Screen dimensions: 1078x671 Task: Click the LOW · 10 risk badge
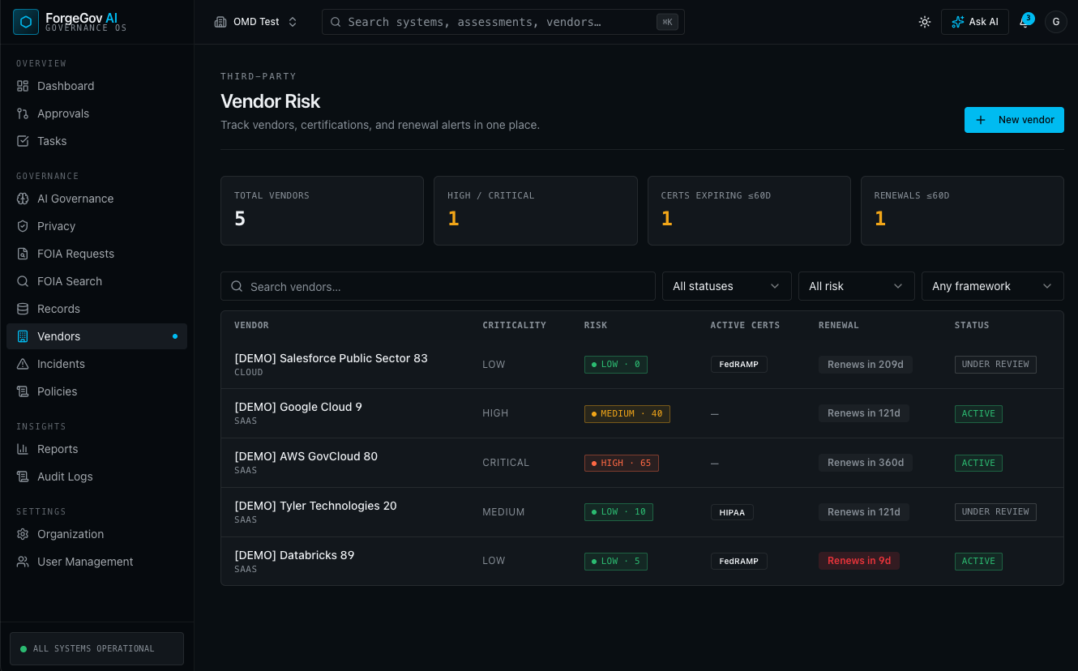pyautogui.click(x=618, y=512)
